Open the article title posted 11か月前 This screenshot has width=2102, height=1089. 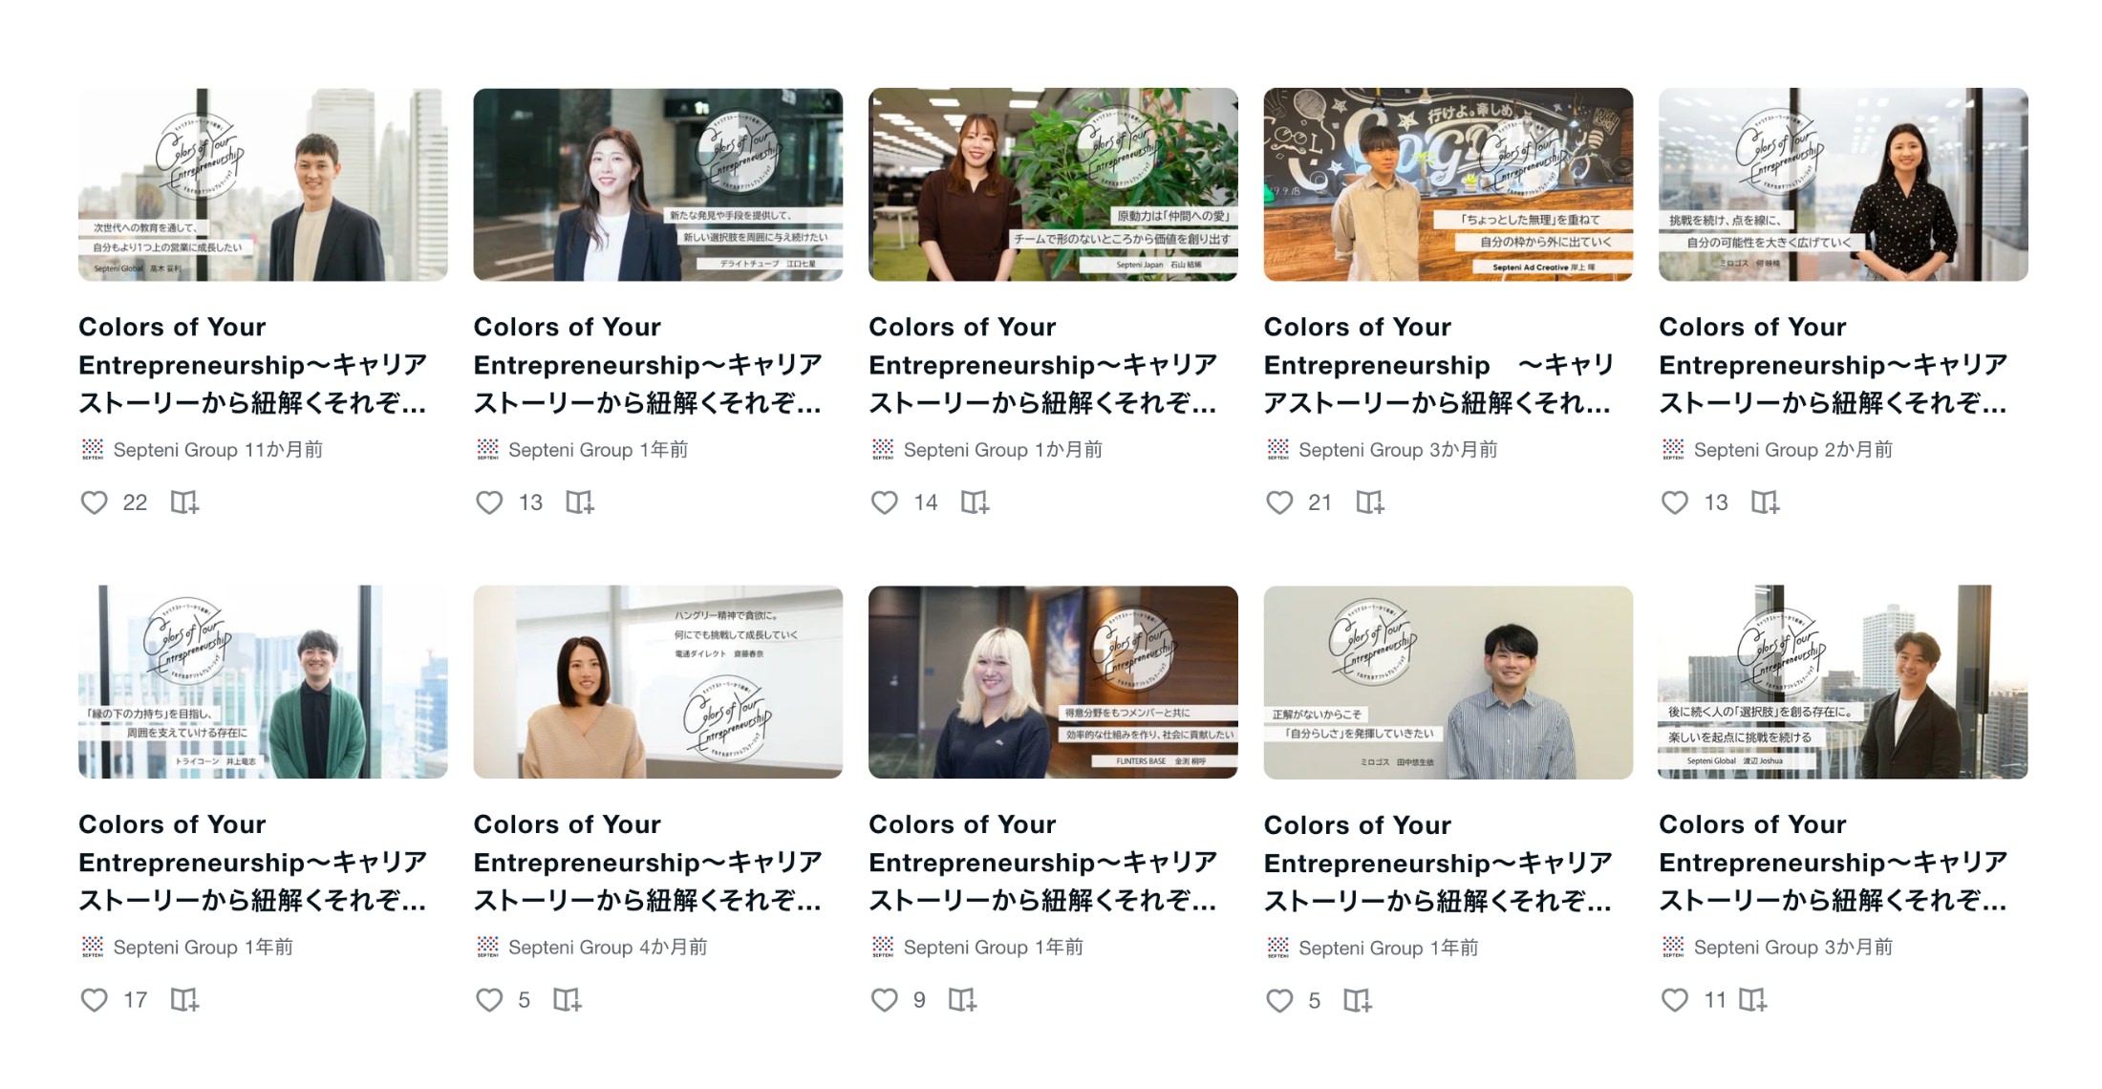[x=253, y=365]
